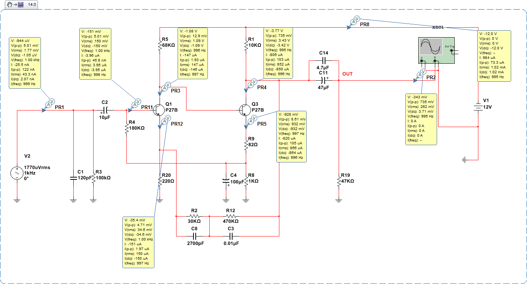The height and width of the screenshot is (284, 527).
Task: Select resistor R3 100kΩ symbol
Action: (x=93, y=179)
